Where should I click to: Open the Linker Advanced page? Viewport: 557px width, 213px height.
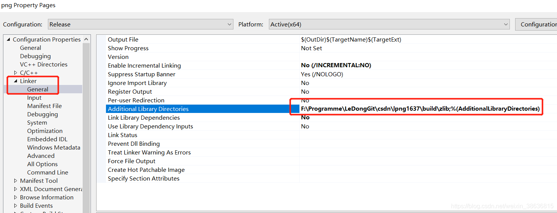[41, 156]
